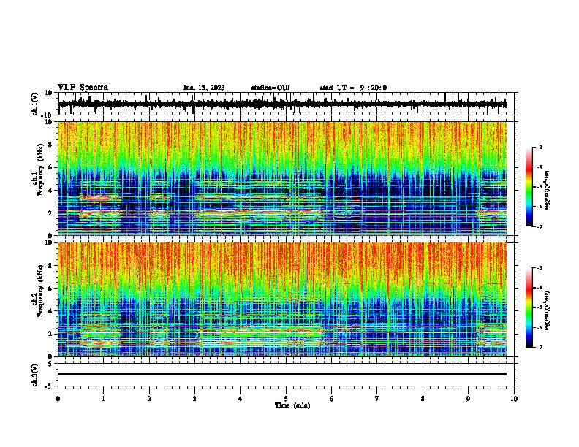The width and height of the screenshot is (579, 447).
Task: Click the "VLF Spectra" title text
Action: tap(83, 88)
